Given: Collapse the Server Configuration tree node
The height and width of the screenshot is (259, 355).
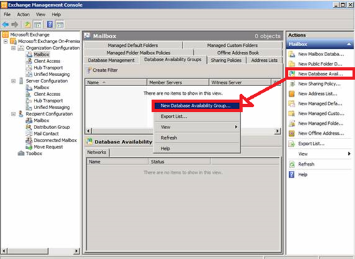Looking at the screenshot, I should tap(13, 81).
